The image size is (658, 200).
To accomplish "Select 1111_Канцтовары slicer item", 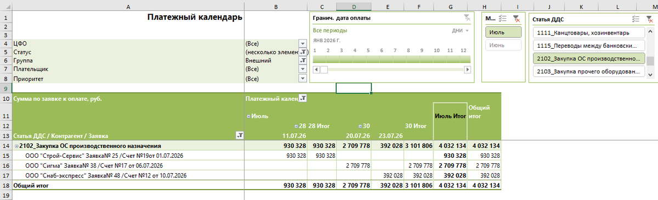I will tap(589, 33).
